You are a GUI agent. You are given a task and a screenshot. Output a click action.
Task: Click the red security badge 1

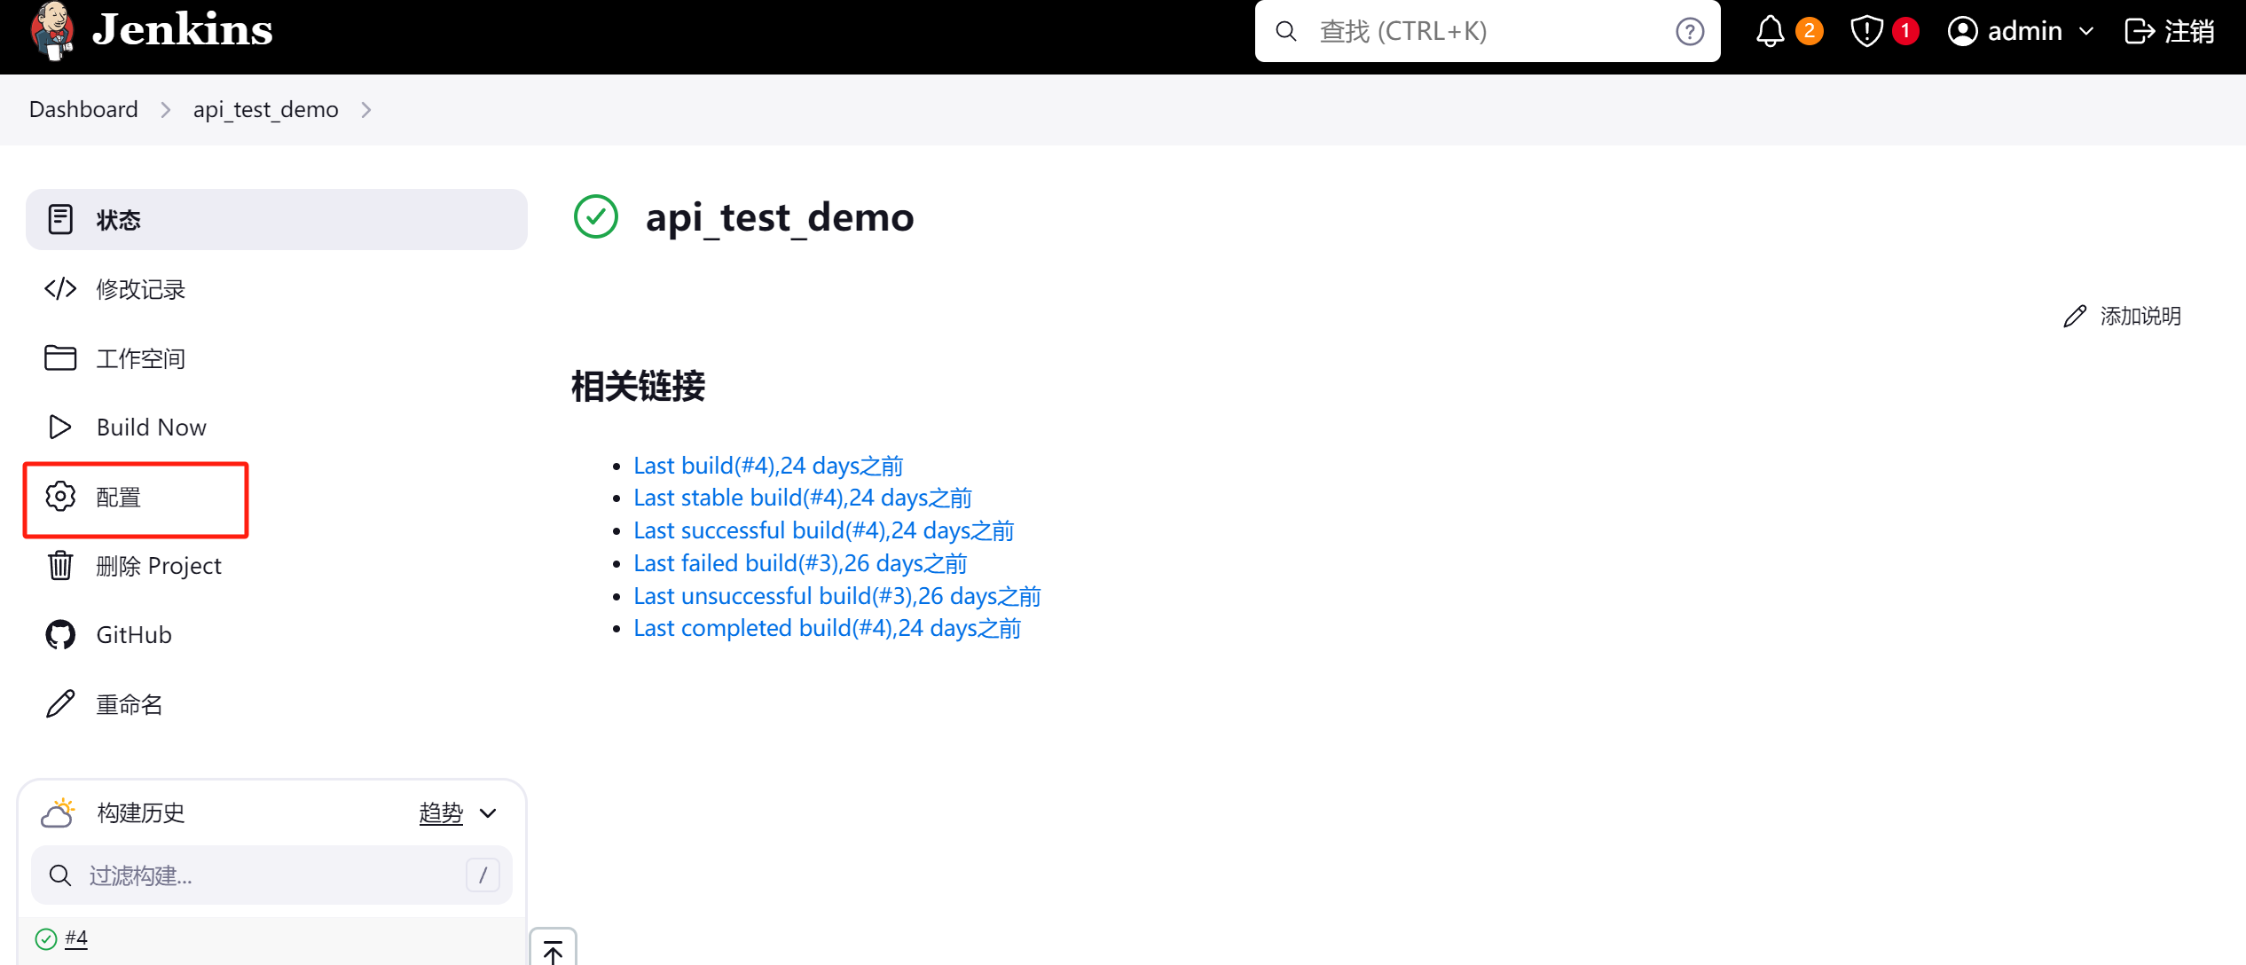[1905, 31]
